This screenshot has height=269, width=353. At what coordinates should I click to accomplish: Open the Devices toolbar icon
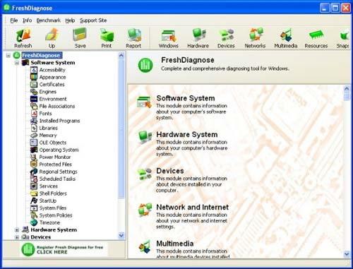(x=226, y=35)
